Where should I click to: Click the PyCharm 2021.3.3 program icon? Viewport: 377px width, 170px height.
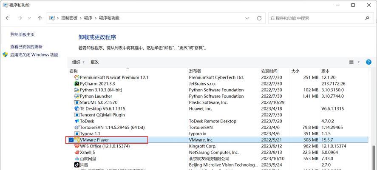pos(77,84)
